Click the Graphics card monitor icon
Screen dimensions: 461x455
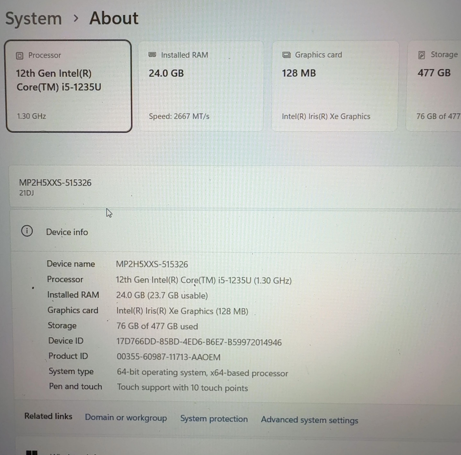tap(286, 55)
